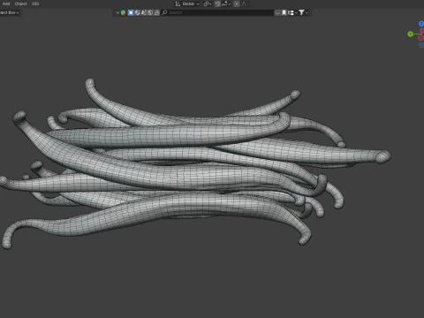424x318 pixels.
Task: Expand the chevron before the multicolored icon
Action: click(117, 12)
